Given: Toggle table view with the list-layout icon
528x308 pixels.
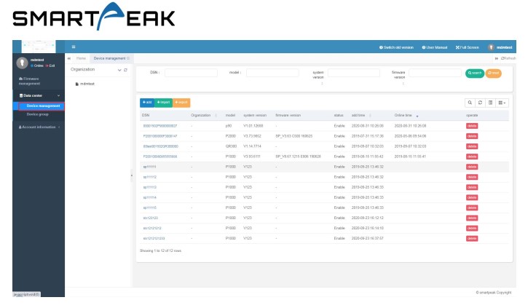Looking at the screenshot, I should 490,103.
